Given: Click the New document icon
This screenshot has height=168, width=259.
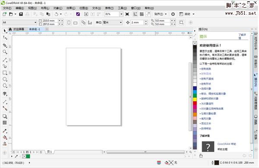Looking at the screenshot, I should click(4, 14).
